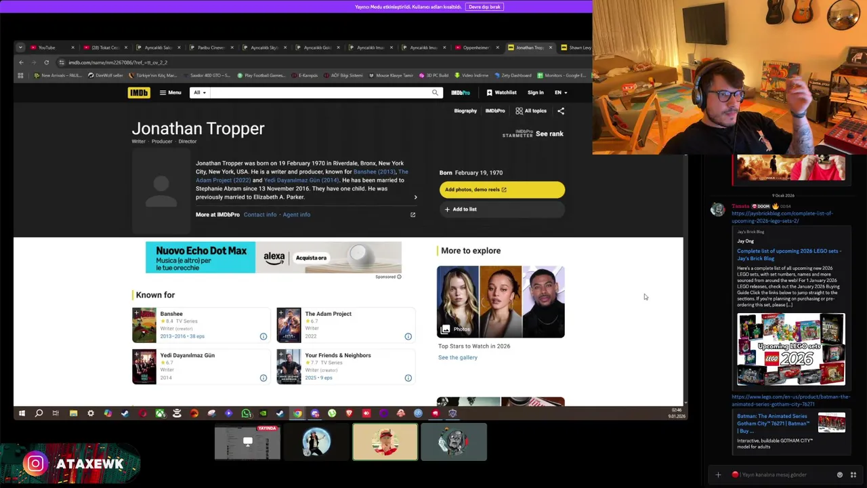Open the EN language dropdown
The height and width of the screenshot is (488, 867).
561,92
